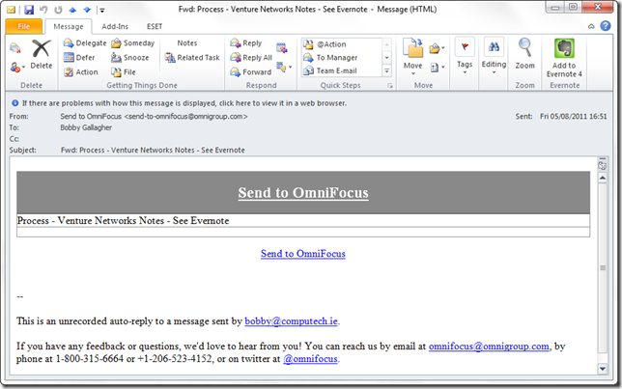Click the blue Send to OmniFocus link
The image size is (622, 389).
point(303,254)
